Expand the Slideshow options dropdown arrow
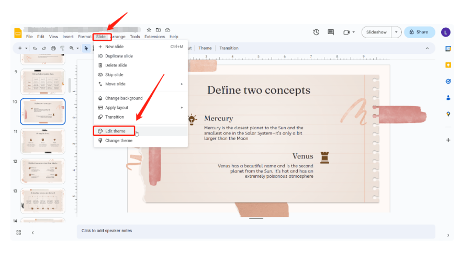 tap(396, 32)
